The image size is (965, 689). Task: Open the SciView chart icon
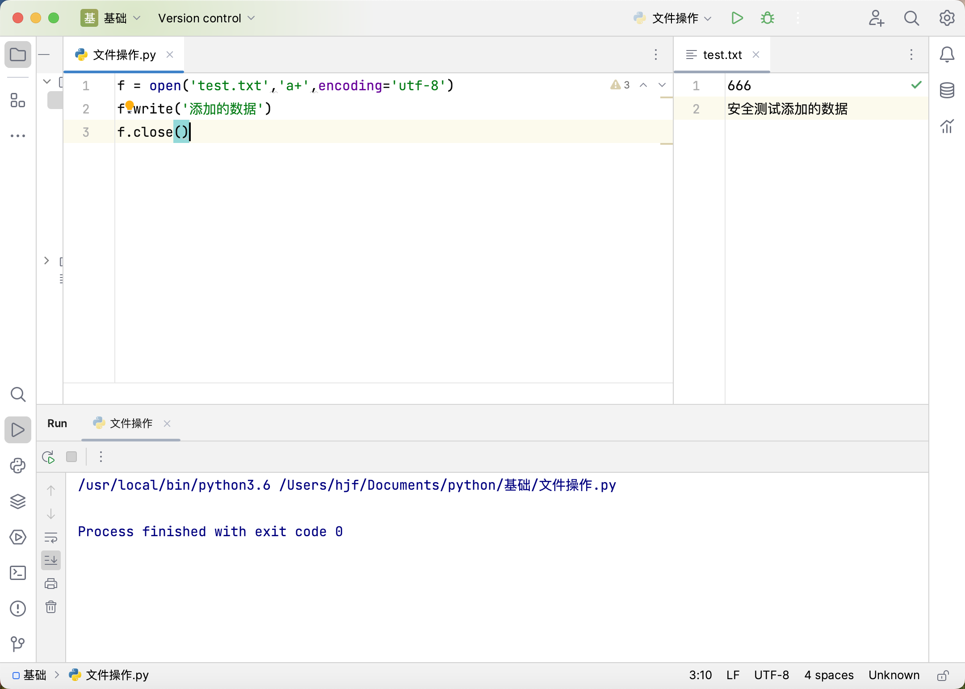point(947,126)
